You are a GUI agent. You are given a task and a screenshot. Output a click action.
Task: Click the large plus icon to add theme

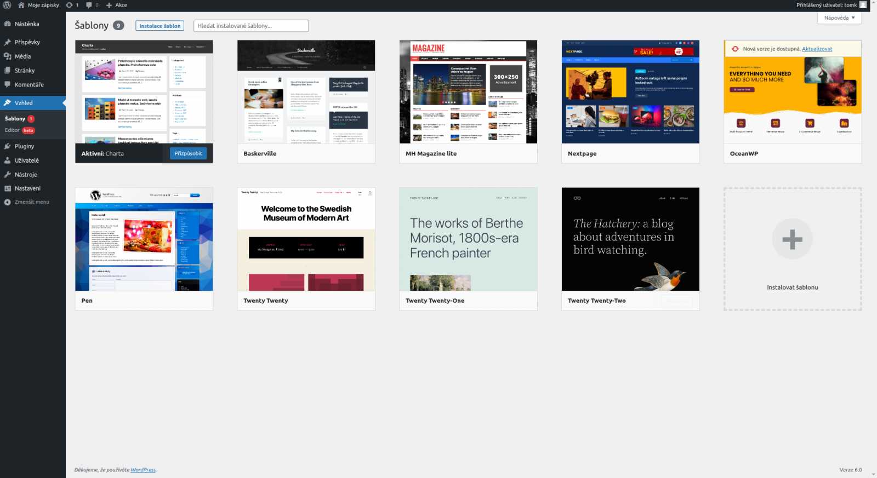pos(792,239)
